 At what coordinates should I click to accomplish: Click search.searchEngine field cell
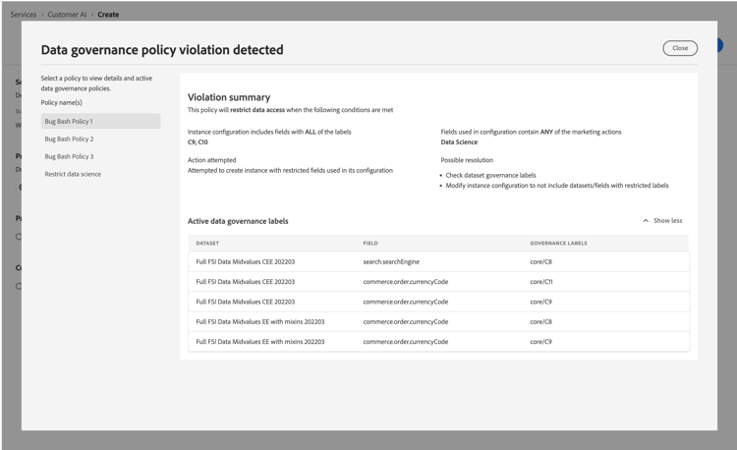coord(391,261)
